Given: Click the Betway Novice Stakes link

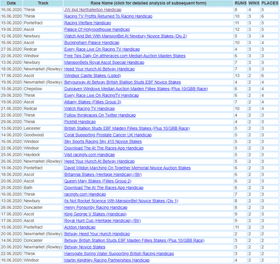Looking at the screenshot, I should (x=85, y=247).
